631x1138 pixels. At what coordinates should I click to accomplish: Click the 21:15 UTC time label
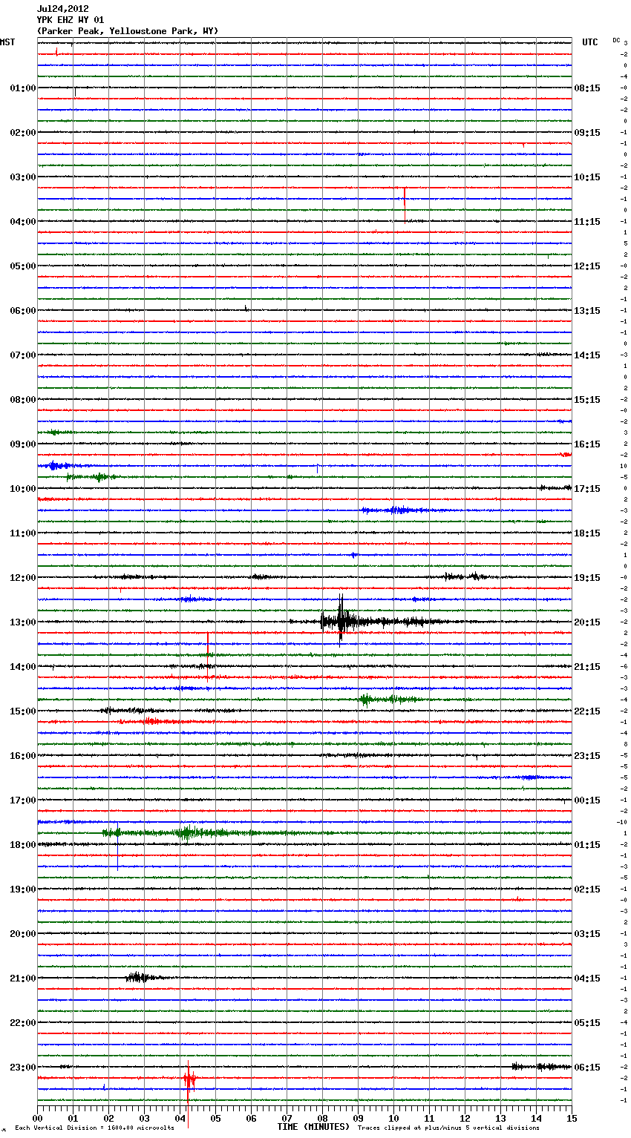pyautogui.click(x=587, y=667)
